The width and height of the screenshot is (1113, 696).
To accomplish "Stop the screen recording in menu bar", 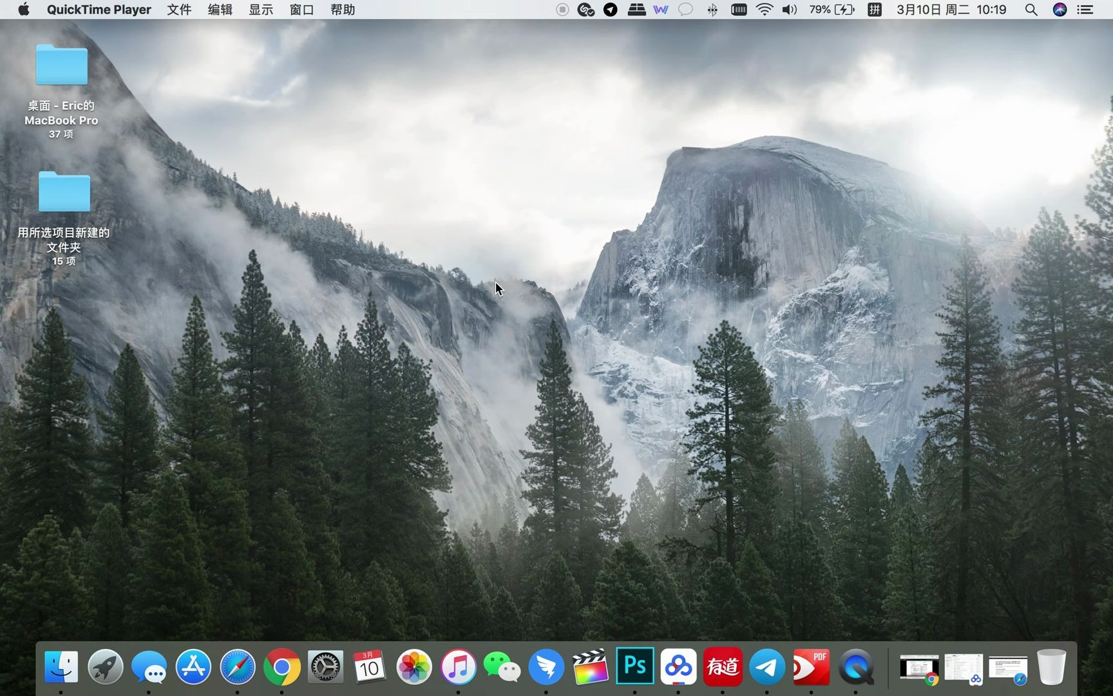I will coord(561,10).
